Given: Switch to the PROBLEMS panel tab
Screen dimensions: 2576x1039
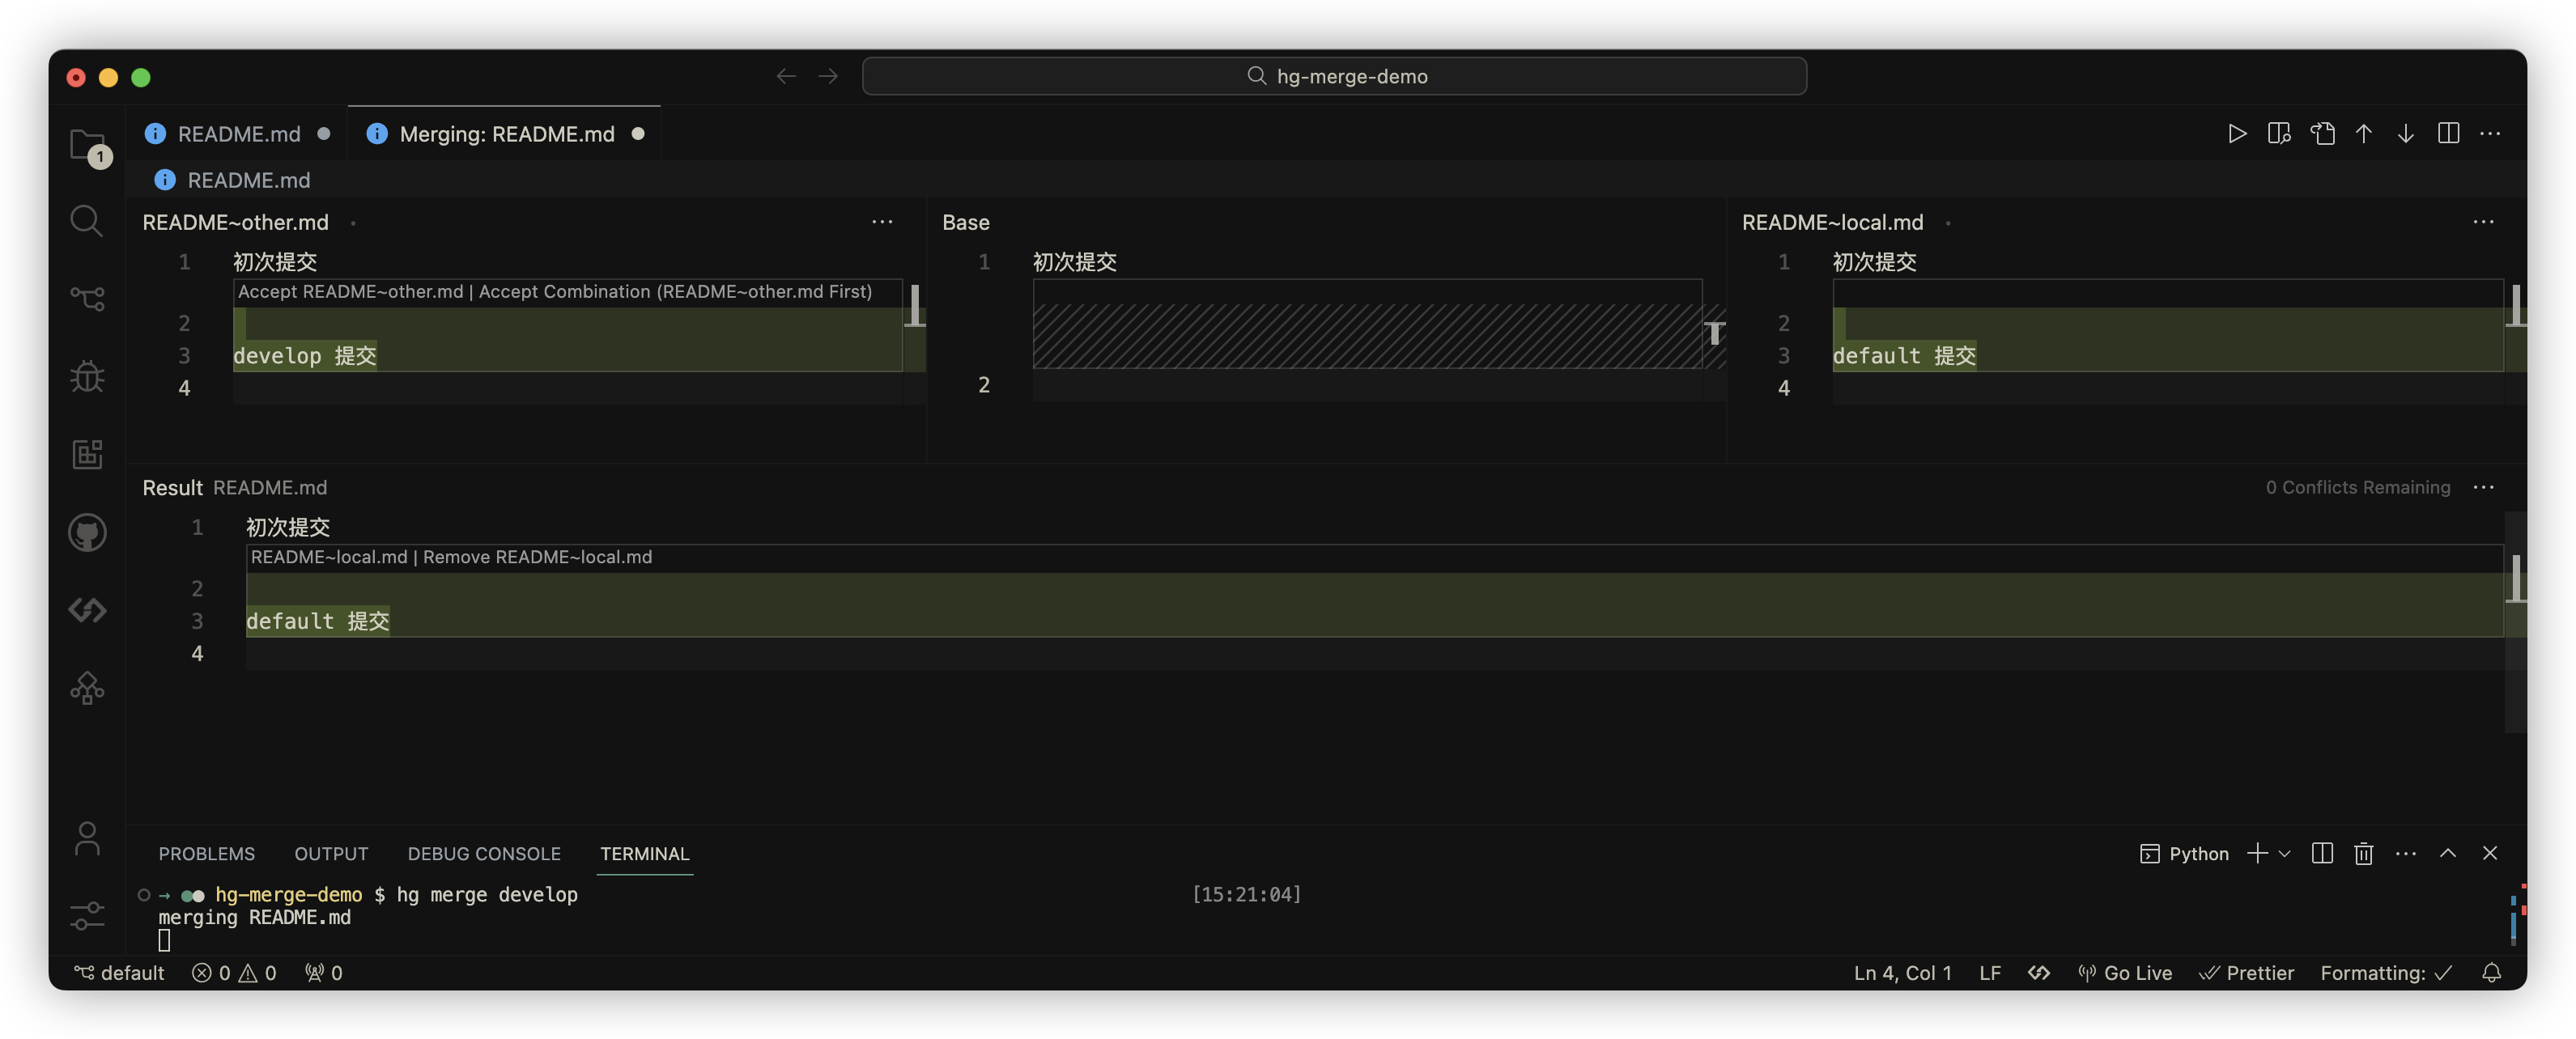Looking at the screenshot, I should pos(206,853).
